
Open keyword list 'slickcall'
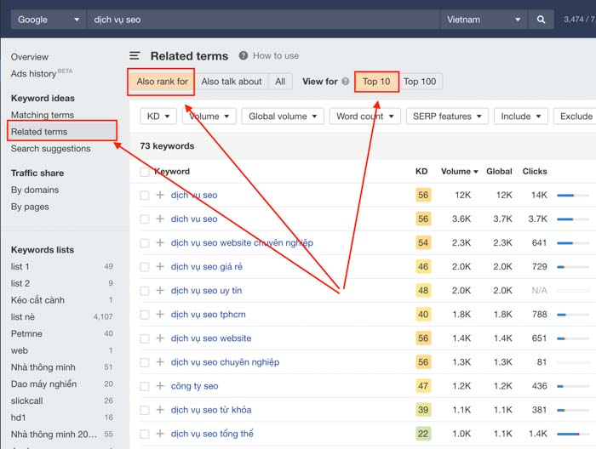tap(27, 401)
